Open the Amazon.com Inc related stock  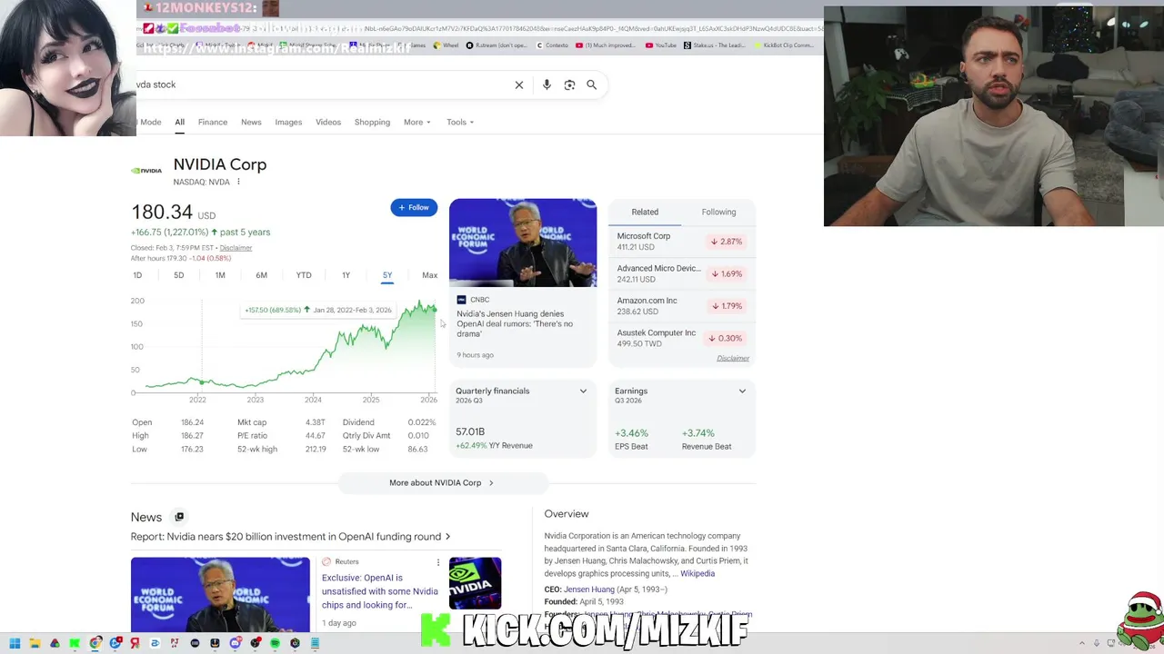[x=681, y=306]
